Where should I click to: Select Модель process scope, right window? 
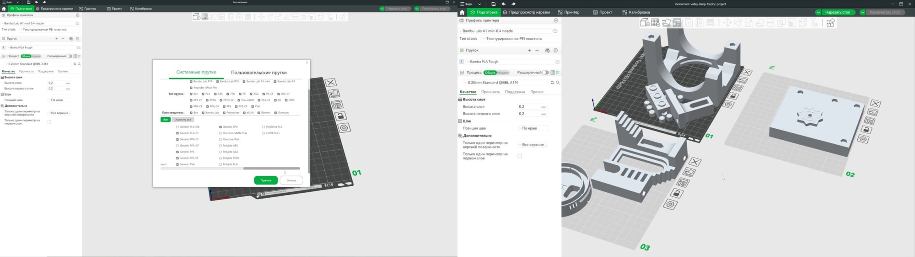tap(503, 73)
